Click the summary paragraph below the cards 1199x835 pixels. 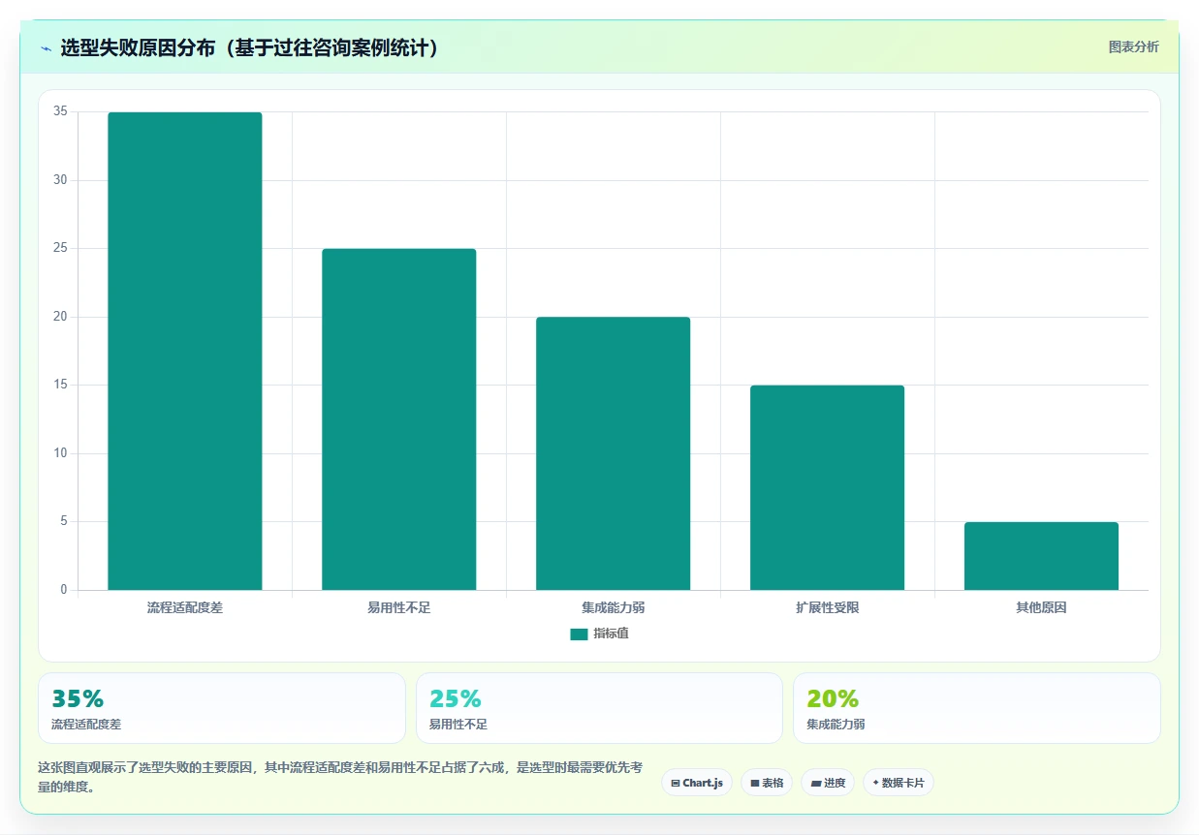coord(340,777)
